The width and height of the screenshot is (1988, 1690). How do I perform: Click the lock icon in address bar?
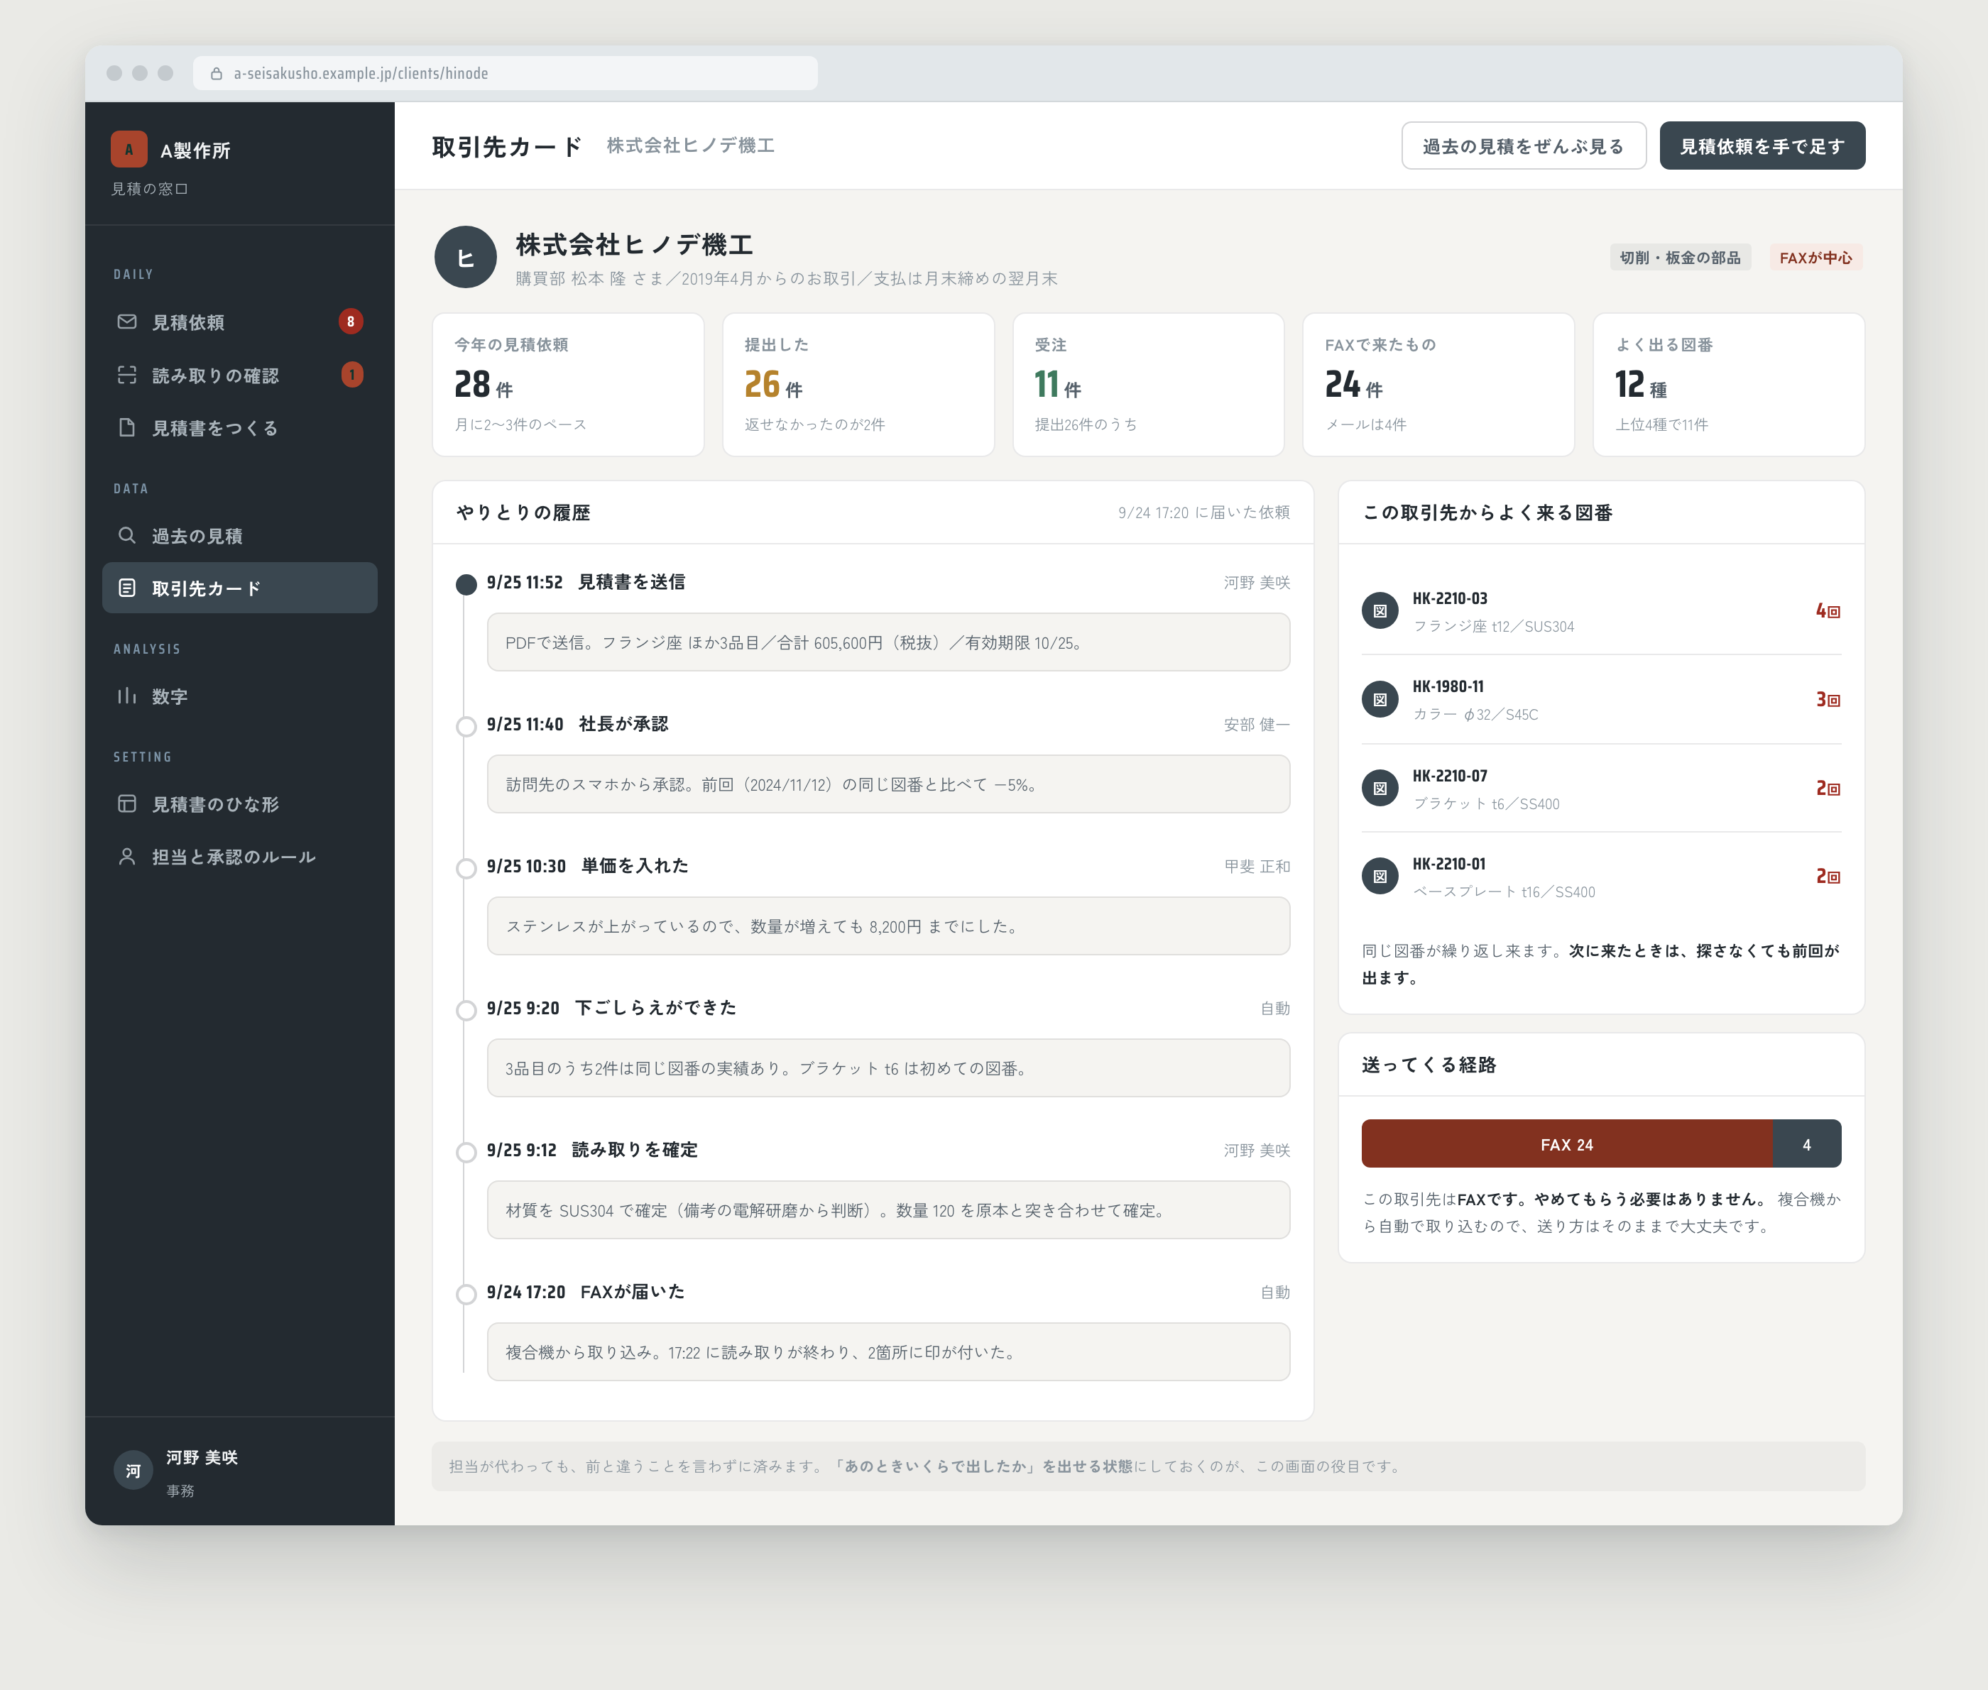coord(217,74)
